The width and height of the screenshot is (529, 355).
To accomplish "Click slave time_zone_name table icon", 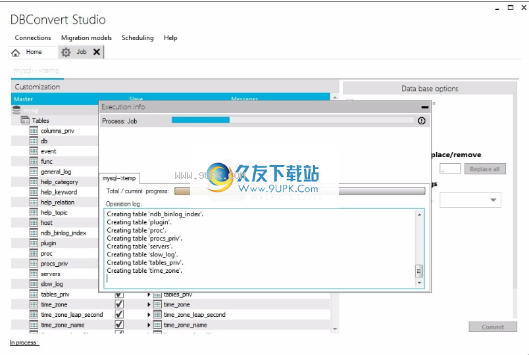I will 157,325.
